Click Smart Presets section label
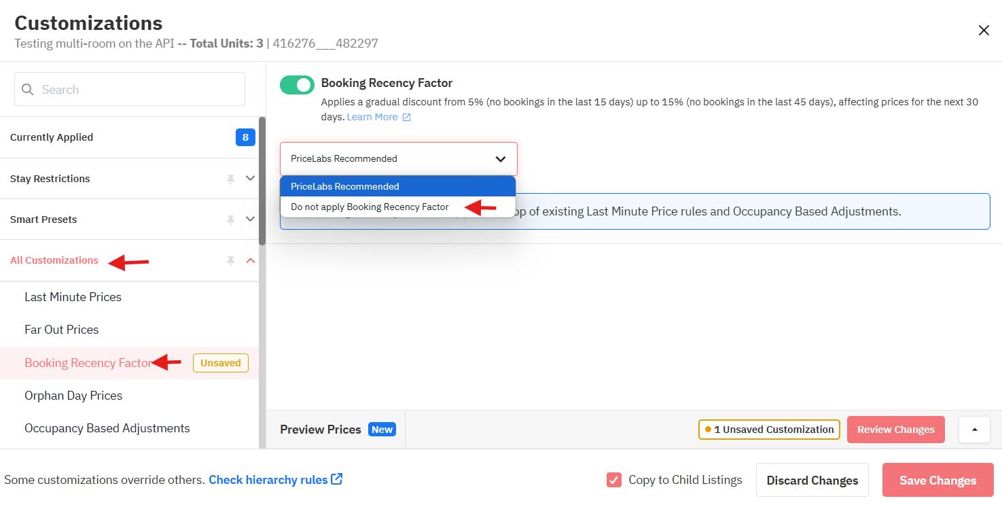This screenshot has height=505, width=1002. pyautogui.click(x=43, y=220)
